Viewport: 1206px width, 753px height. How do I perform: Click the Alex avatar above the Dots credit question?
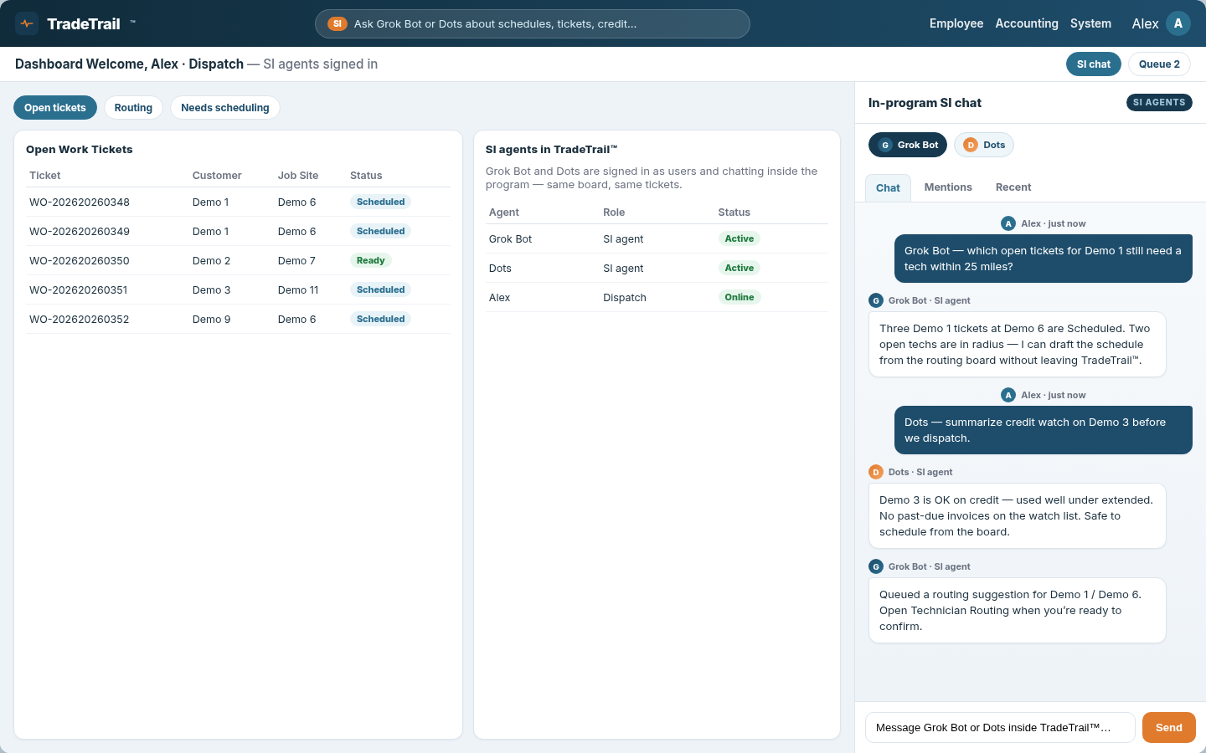pos(1008,395)
